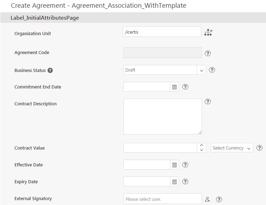Decrease Contract Value with the down arrow
The image size is (266, 205).
[201, 150]
